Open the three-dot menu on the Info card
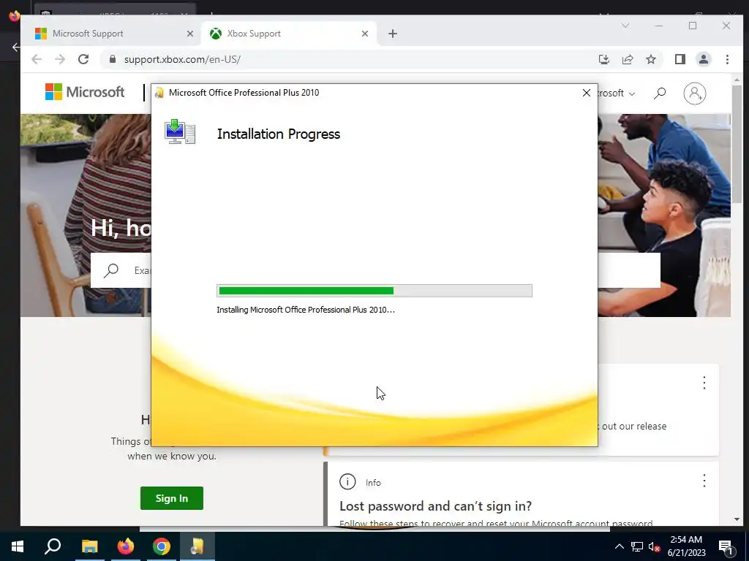The width and height of the screenshot is (749, 561). [704, 481]
